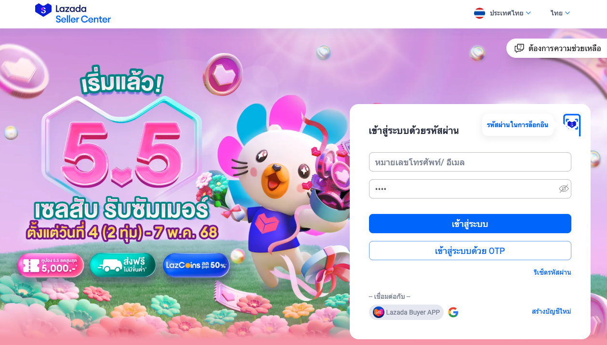
Task: Click the 5,000 coupon badge on banner
Action: click(x=51, y=265)
